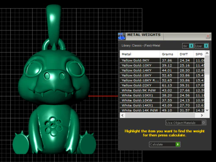This screenshot has height=162, width=216.
Task: Click the 38.20 grams value
Action: (167, 95)
